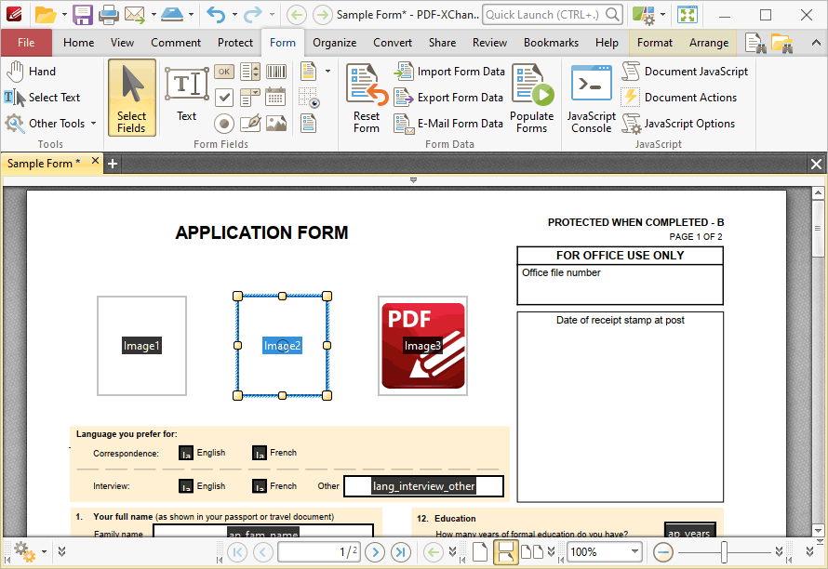828x569 pixels.
Task: Open the JavaScript Console
Action: tap(592, 99)
